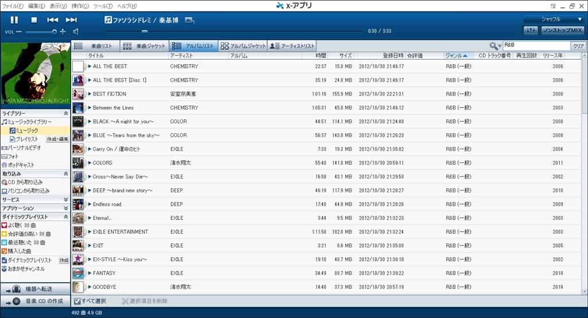The image size is (588, 318).
Task: Collapse the ダイナミックプレイリスト section
Action: (x=65, y=217)
